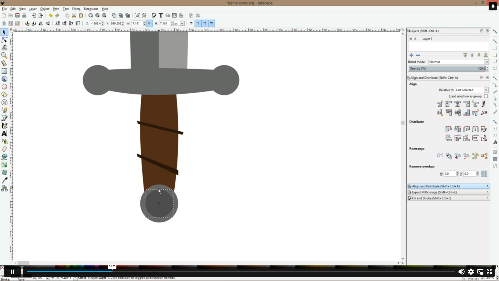Select the Ellipse tool

4,87
